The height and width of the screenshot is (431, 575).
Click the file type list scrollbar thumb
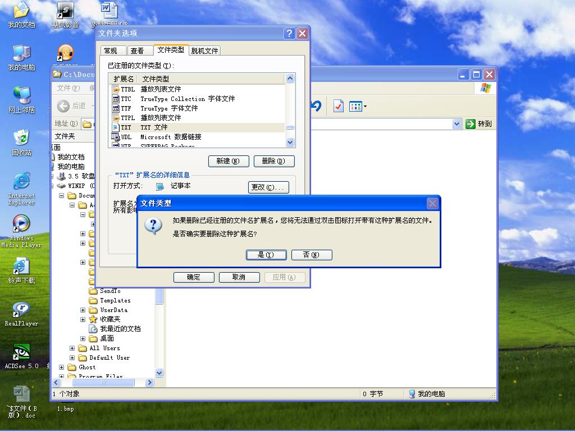290,127
